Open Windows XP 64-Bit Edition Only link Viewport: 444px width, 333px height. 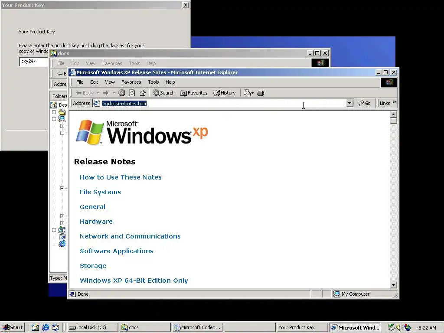point(134,281)
